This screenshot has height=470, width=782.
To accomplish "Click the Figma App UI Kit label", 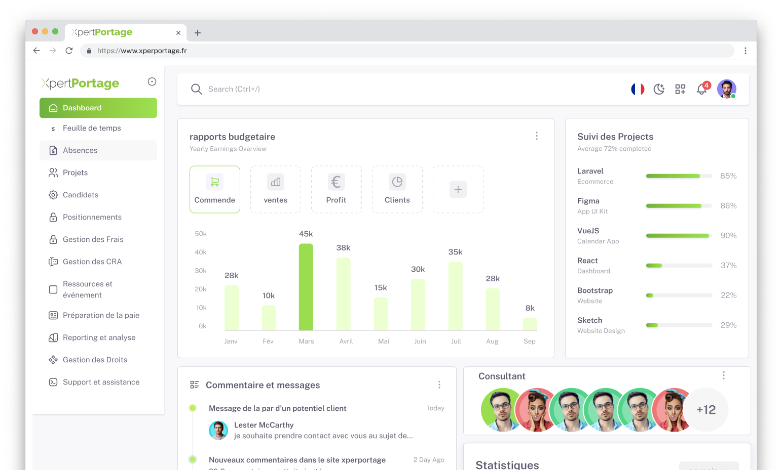I will (x=592, y=206).
